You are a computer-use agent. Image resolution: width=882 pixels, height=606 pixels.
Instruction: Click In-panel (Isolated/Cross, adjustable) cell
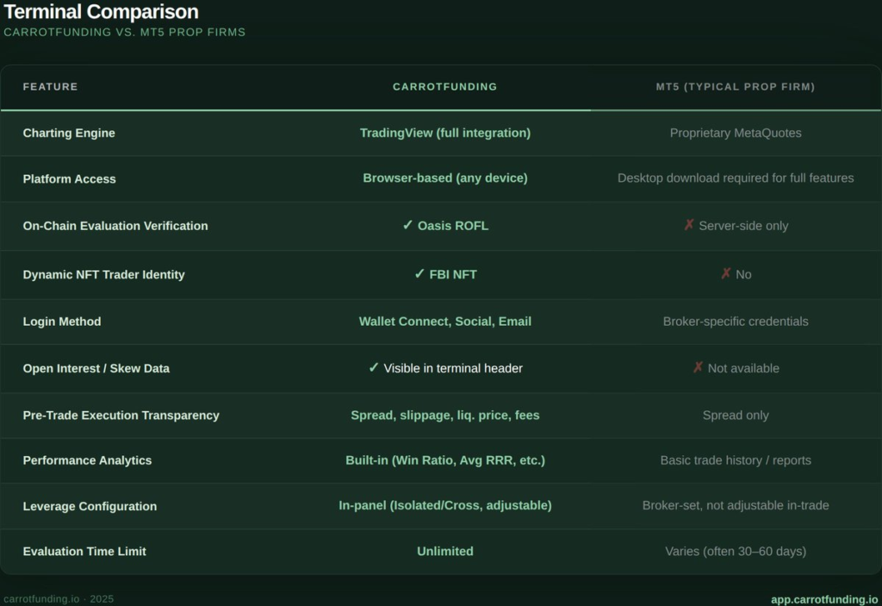tap(444, 506)
